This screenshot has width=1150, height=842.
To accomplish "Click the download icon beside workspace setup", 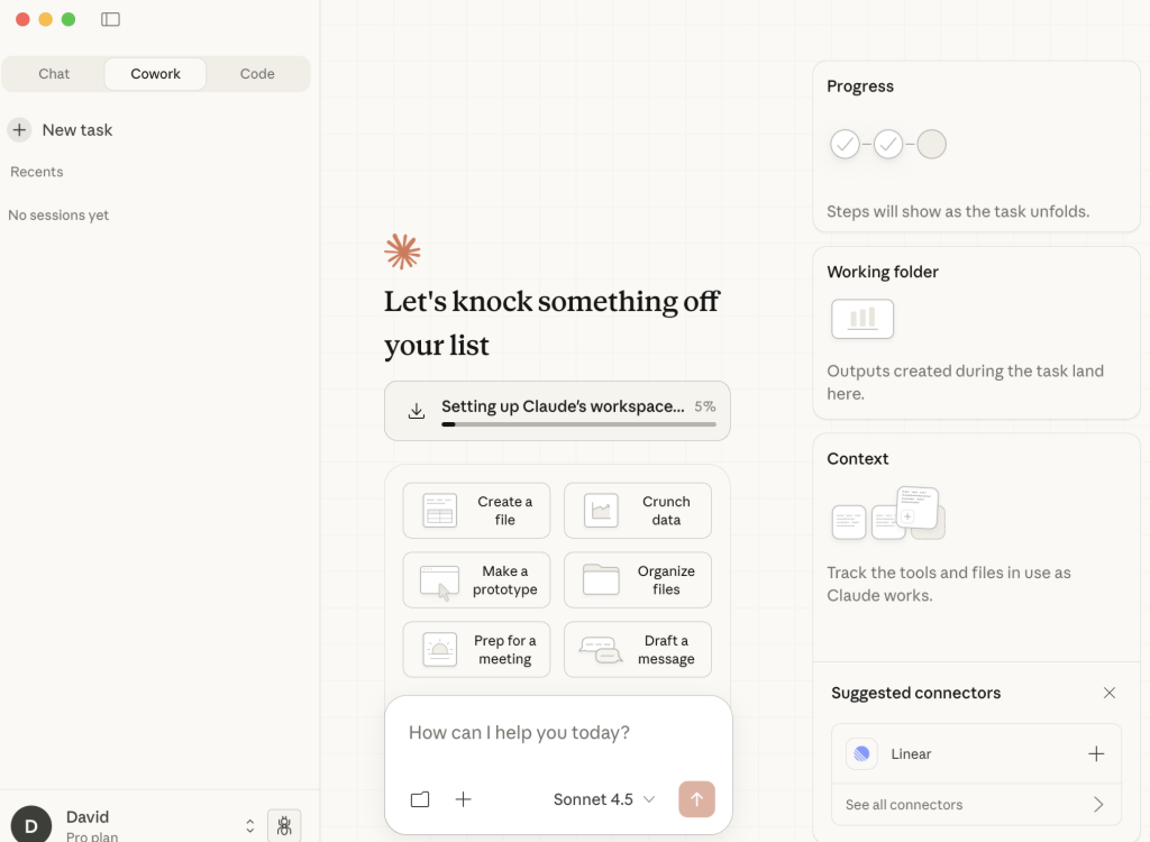I will click(x=416, y=411).
